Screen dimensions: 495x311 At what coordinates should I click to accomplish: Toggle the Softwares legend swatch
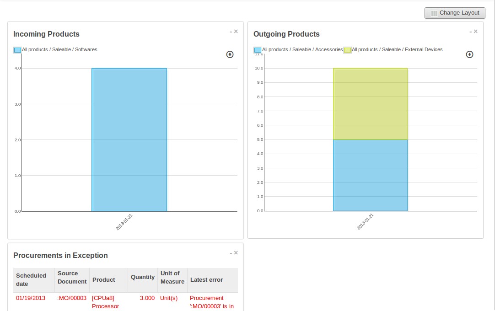tap(17, 50)
